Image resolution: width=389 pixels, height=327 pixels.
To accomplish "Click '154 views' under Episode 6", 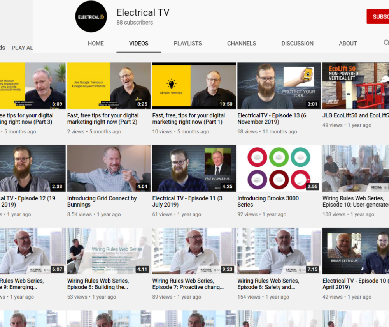I will pos(249,297).
